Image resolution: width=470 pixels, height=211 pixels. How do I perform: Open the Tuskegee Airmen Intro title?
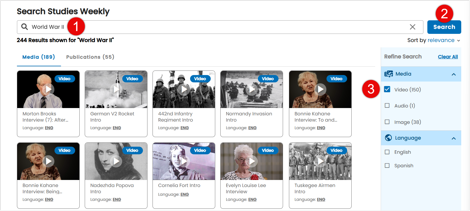(x=315, y=188)
